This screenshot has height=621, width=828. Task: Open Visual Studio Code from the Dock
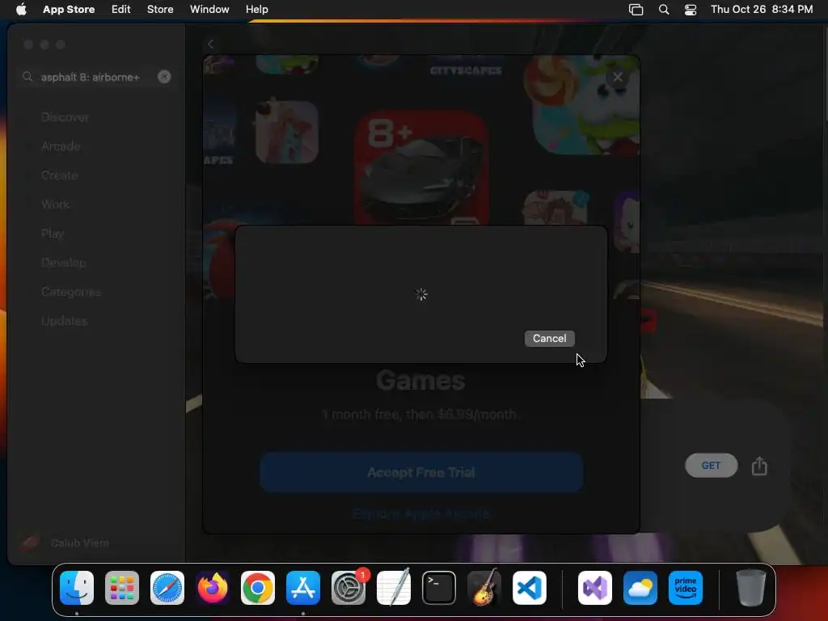[530, 588]
